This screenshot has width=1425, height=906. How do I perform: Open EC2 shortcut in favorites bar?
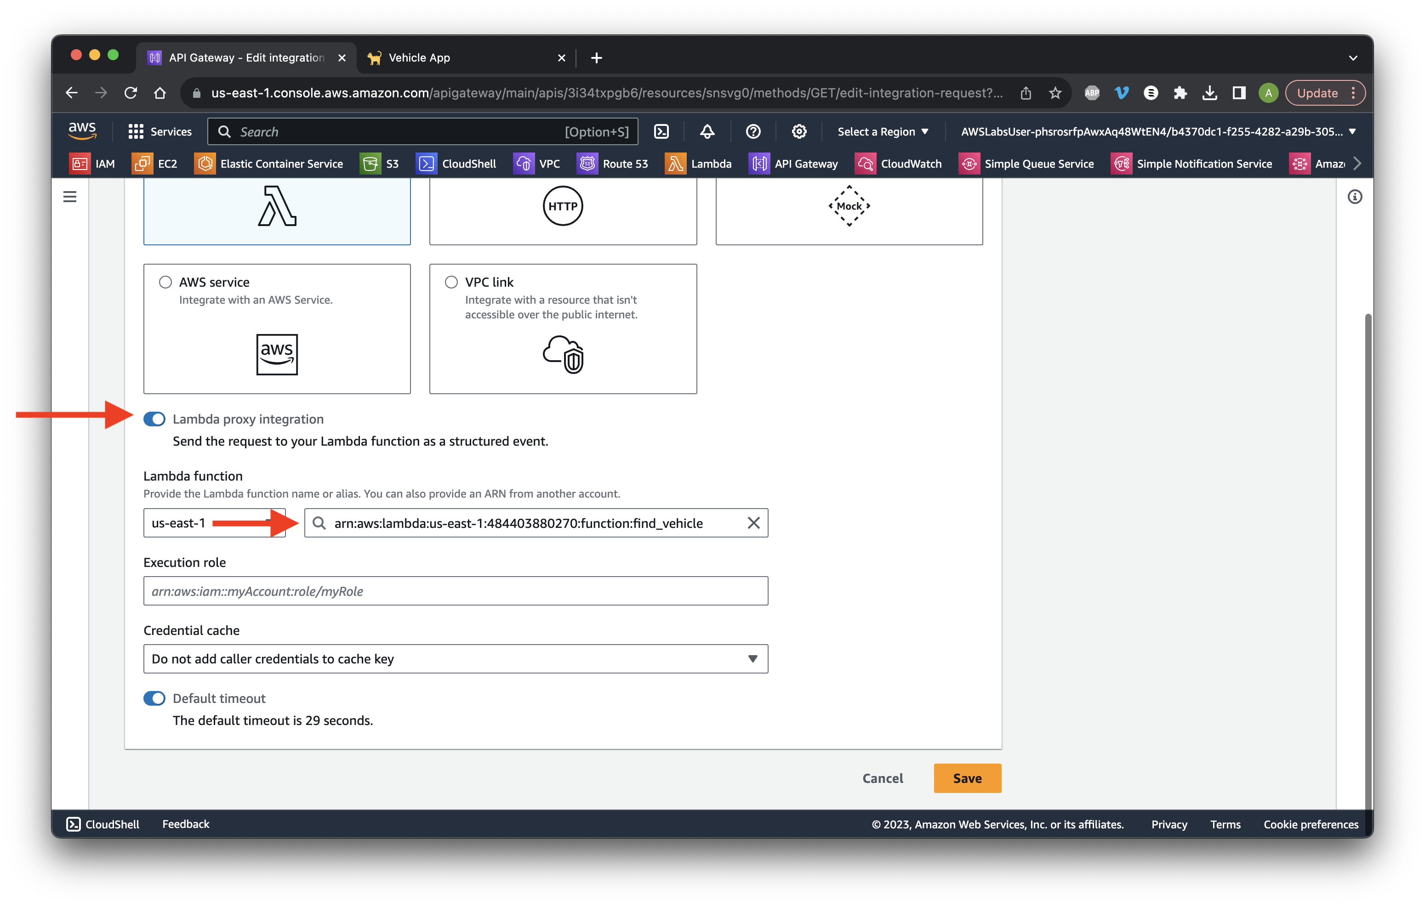point(154,164)
